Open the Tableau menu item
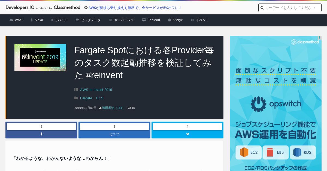 pos(154,20)
